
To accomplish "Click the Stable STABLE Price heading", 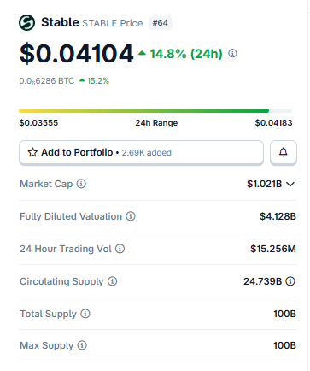I will (92, 22).
